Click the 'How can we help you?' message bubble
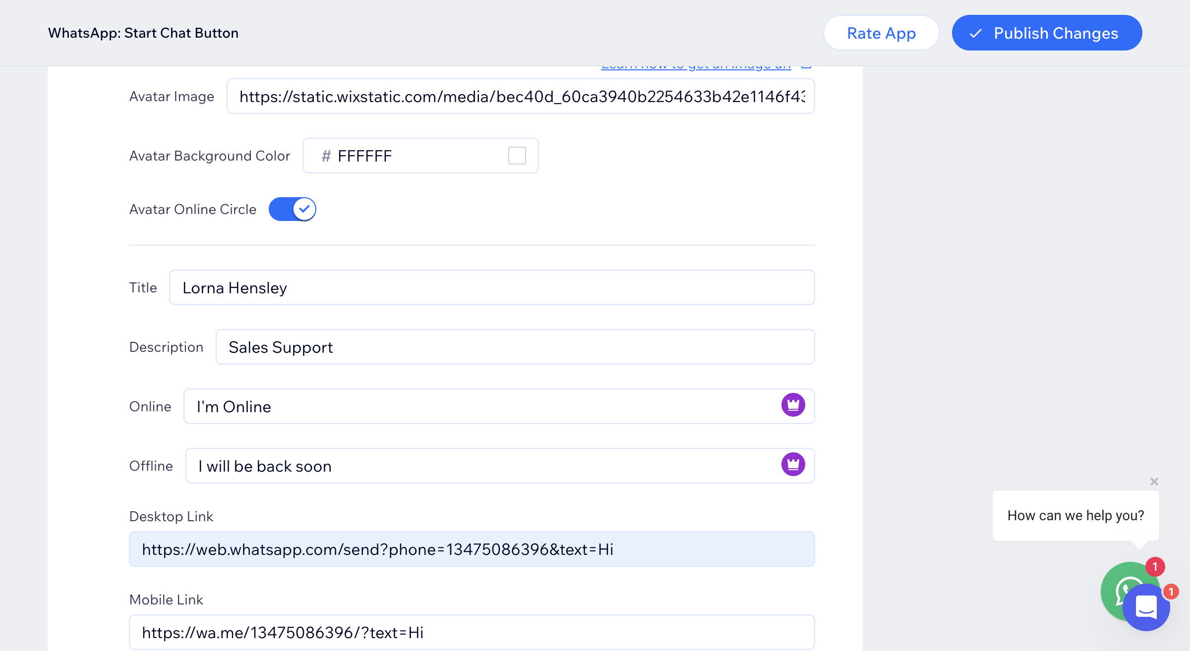The width and height of the screenshot is (1190, 651). (x=1075, y=516)
